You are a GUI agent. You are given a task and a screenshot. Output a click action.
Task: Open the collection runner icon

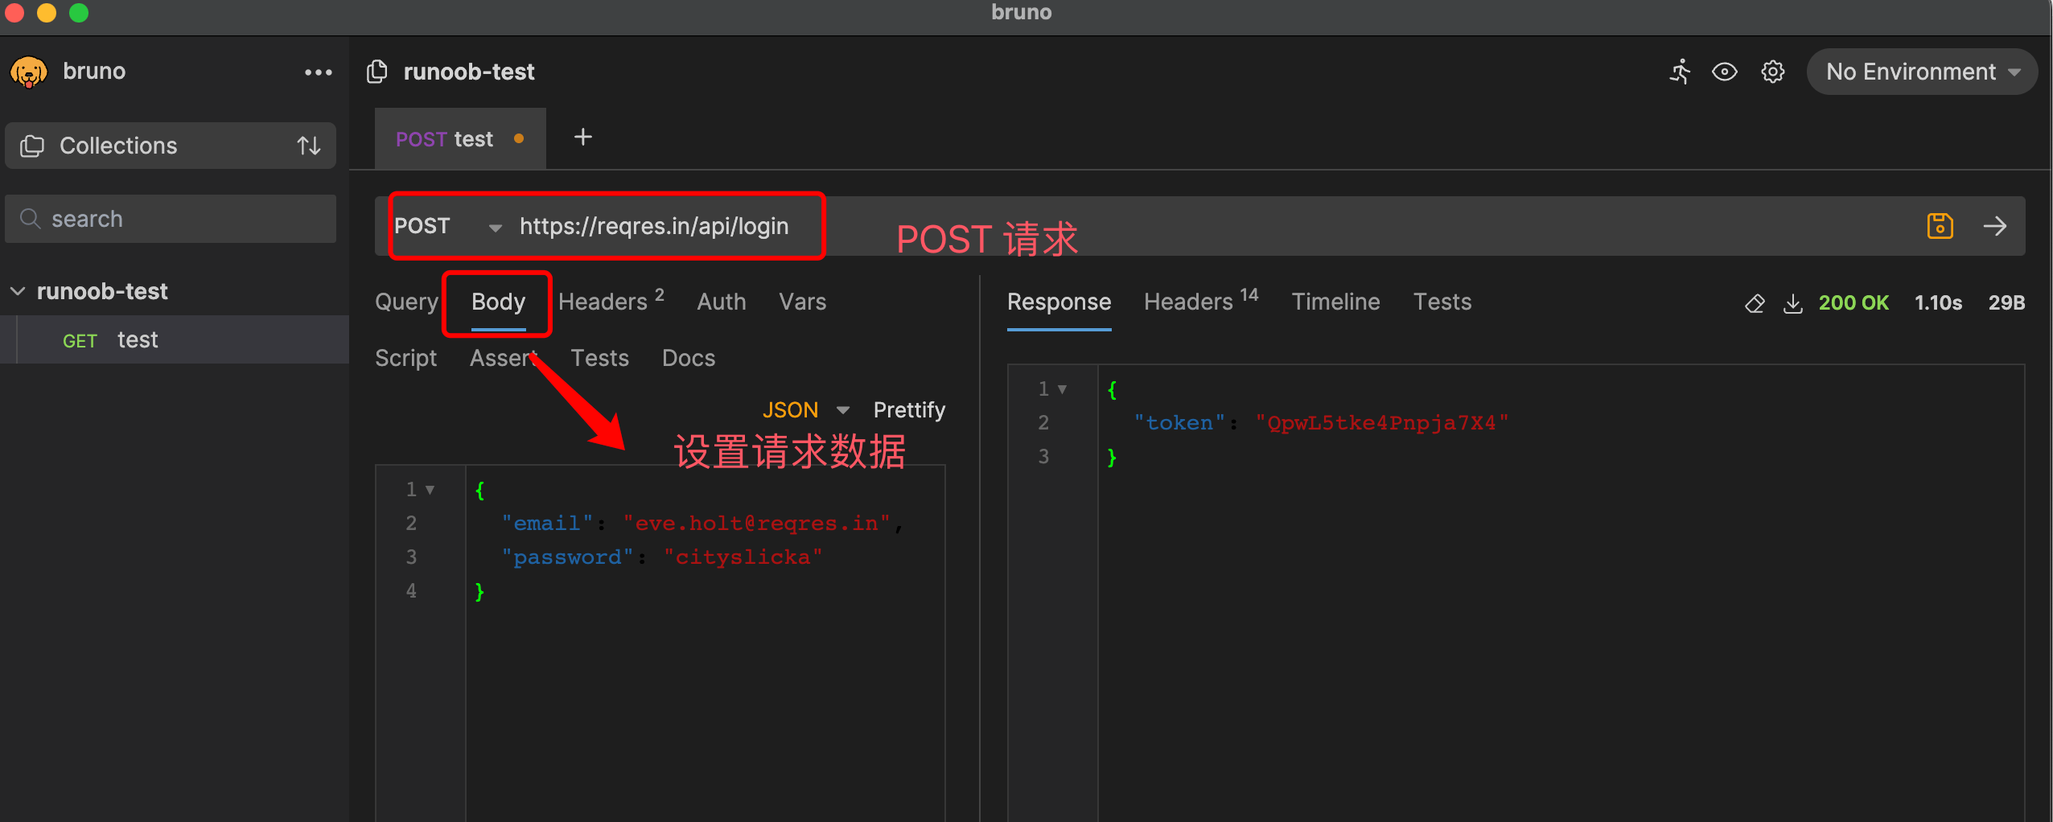(1680, 72)
